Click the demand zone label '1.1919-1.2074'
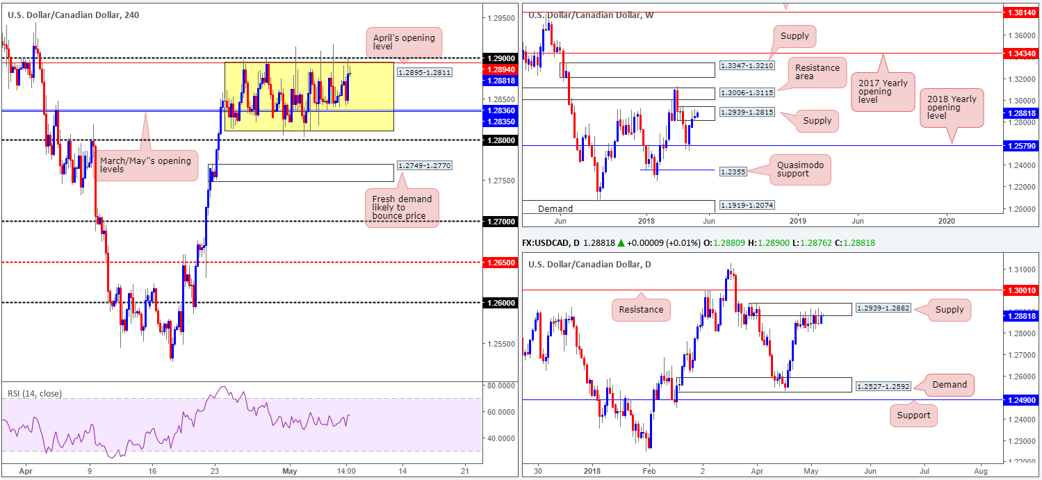1042x480 pixels. (747, 206)
